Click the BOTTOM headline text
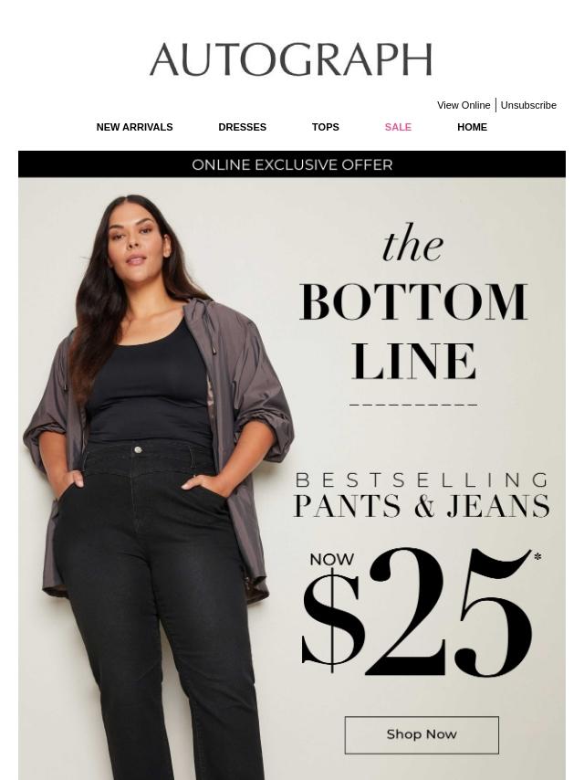This screenshot has height=780, width=584. tap(413, 302)
